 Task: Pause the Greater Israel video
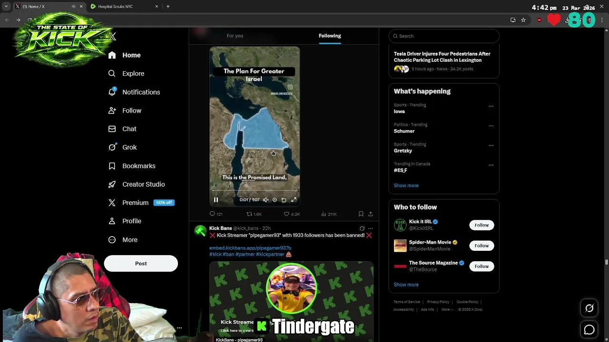click(x=216, y=200)
